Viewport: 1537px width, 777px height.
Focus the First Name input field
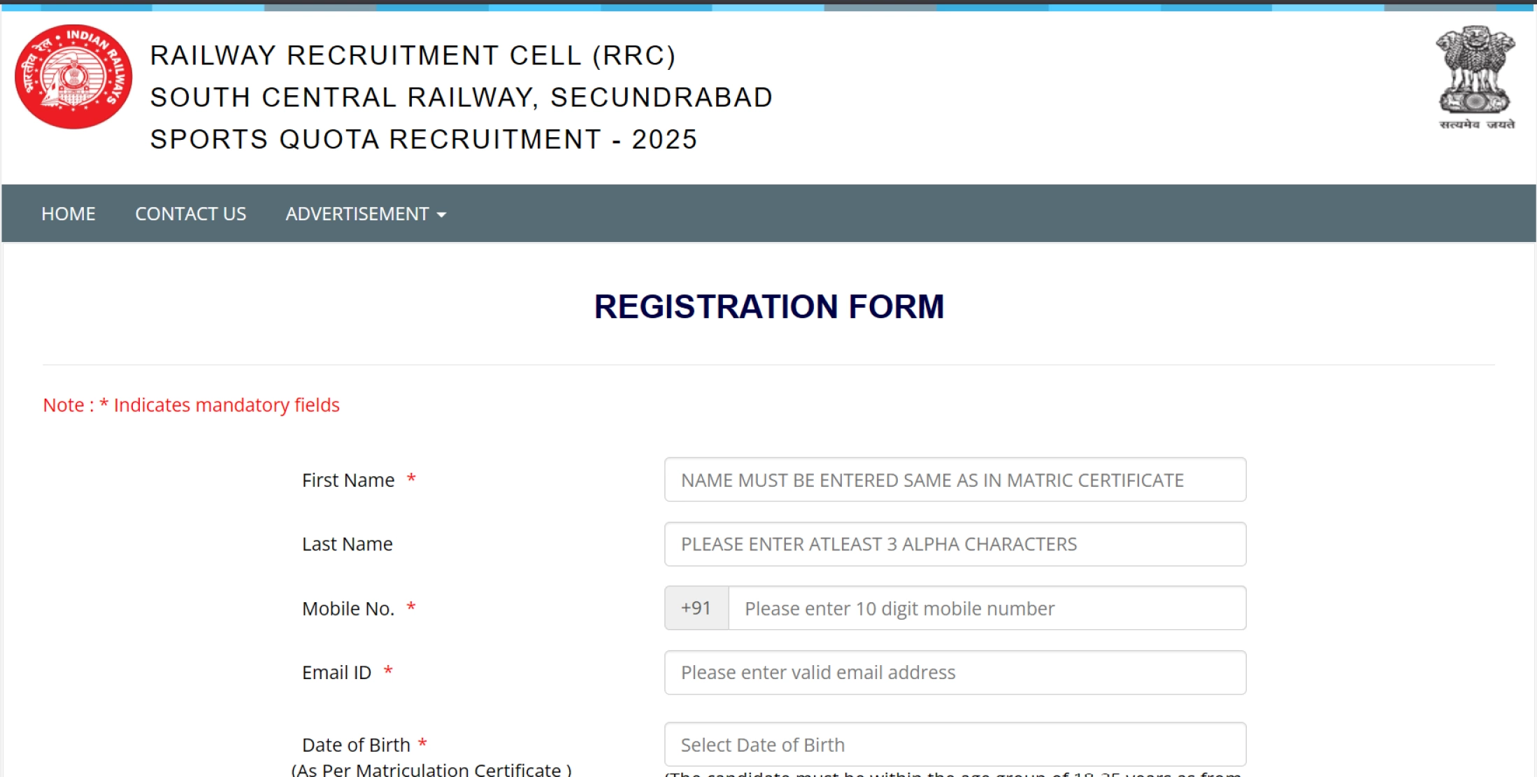[x=955, y=480]
